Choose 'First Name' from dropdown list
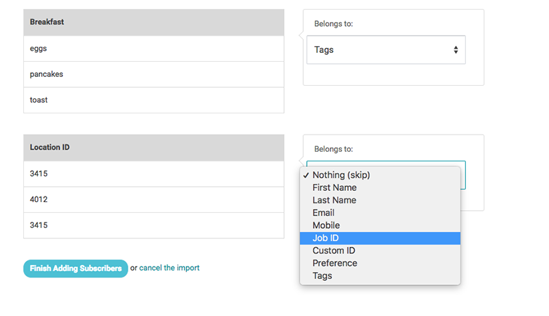 coord(380,188)
